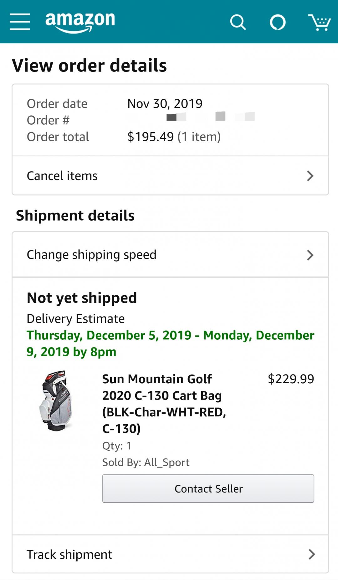Click the Sold By All_Sport text

146,462
